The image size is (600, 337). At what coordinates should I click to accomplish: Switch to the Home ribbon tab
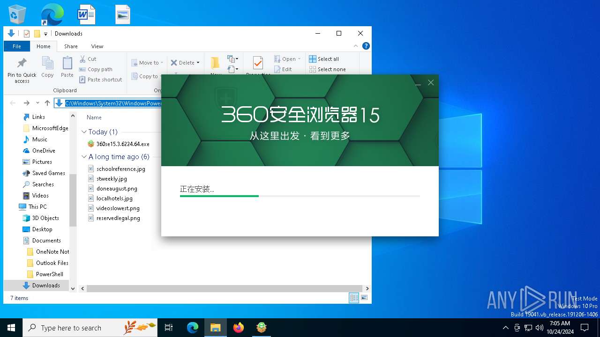pos(44,46)
